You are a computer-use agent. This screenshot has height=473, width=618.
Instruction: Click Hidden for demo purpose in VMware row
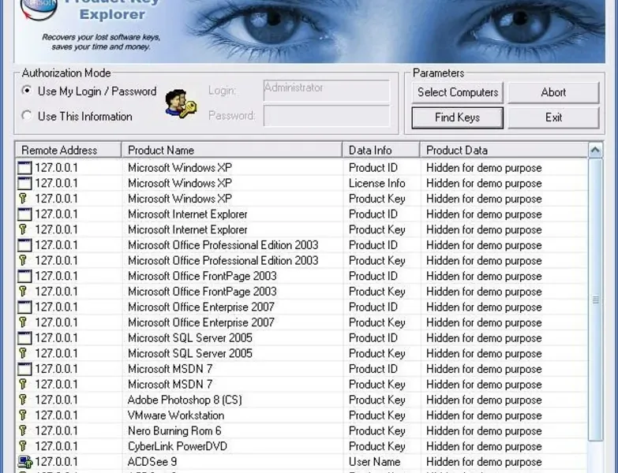484,415
